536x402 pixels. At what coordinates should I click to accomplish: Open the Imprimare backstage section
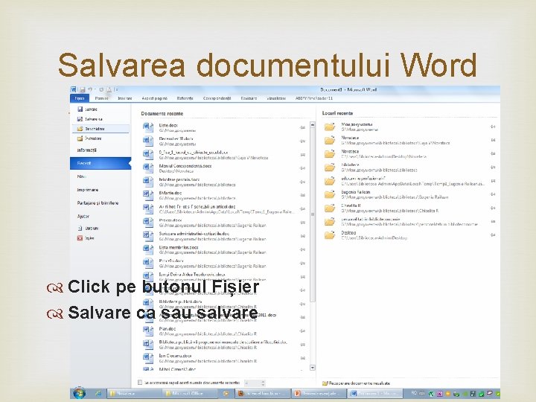[x=88, y=190]
